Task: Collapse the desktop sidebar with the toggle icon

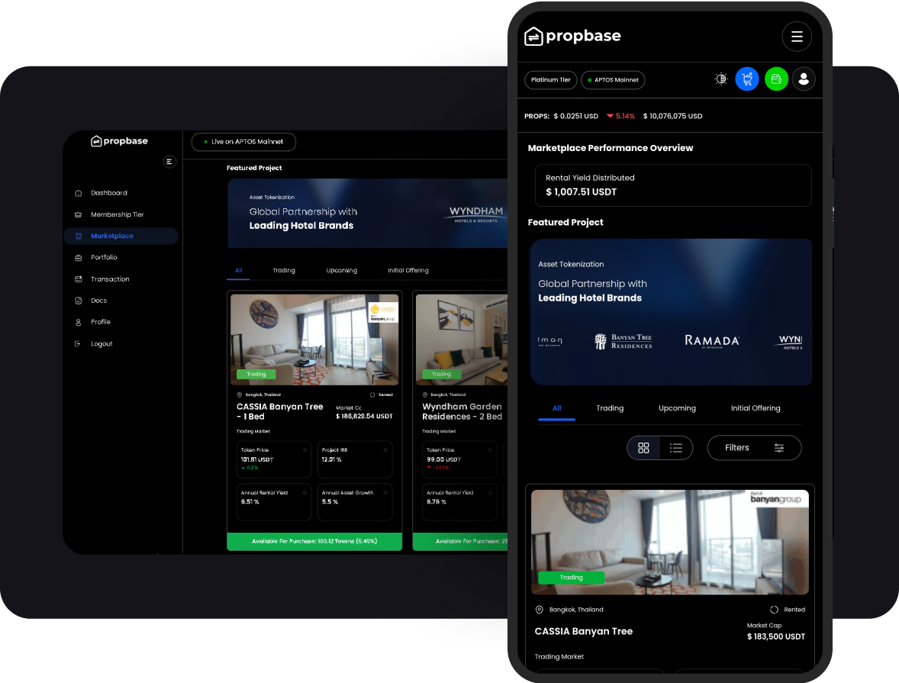Action: (169, 162)
